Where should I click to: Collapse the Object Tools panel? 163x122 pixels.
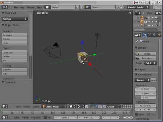[3, 25]
